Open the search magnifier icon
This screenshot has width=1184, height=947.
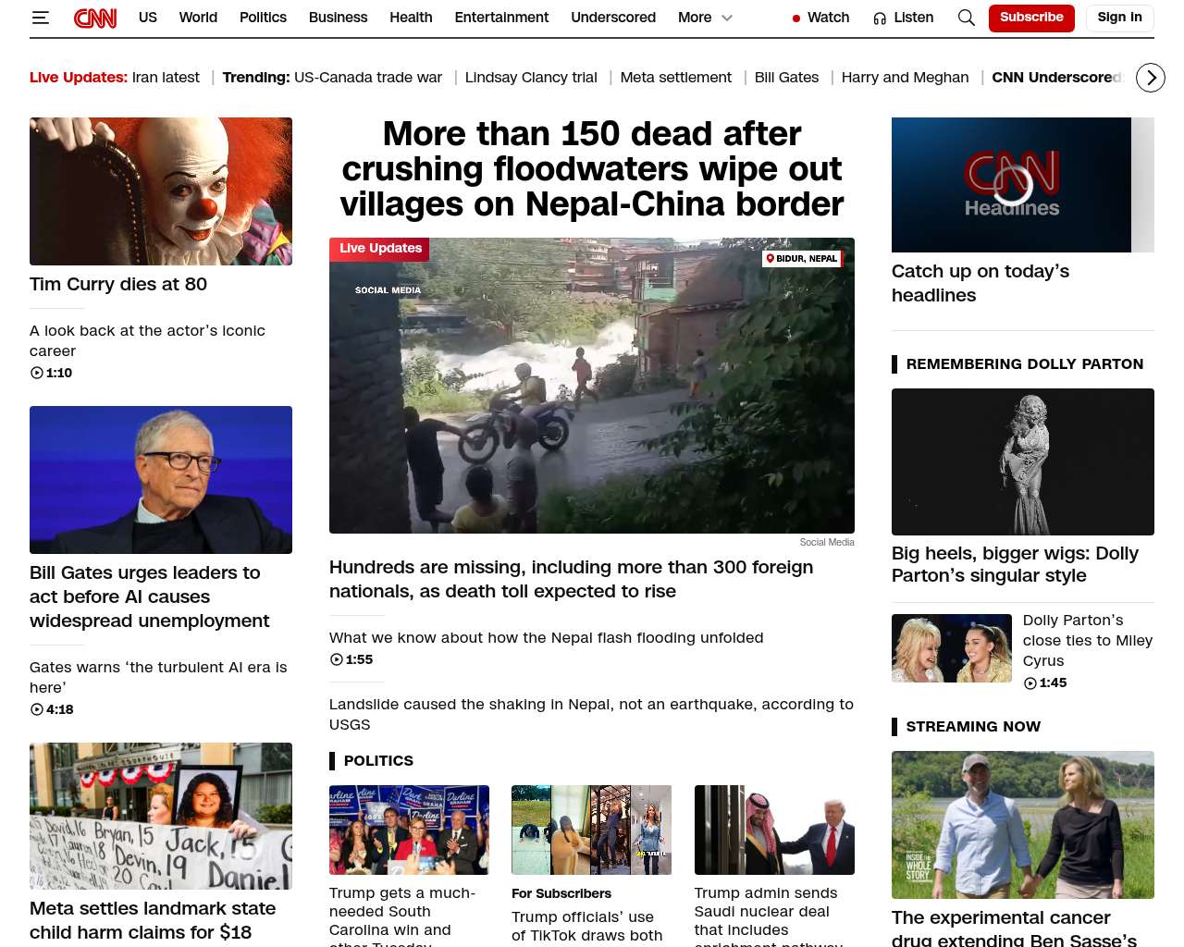tap(967, 18)
